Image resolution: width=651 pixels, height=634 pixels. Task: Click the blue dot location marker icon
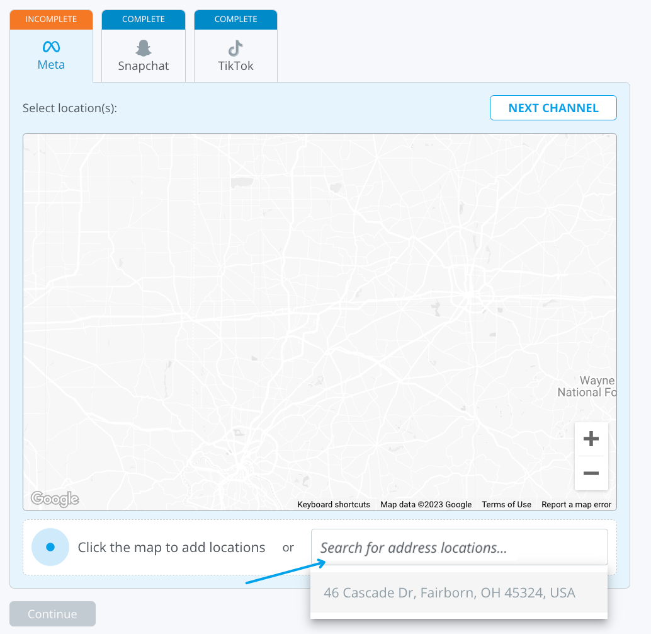coord(50,547)
